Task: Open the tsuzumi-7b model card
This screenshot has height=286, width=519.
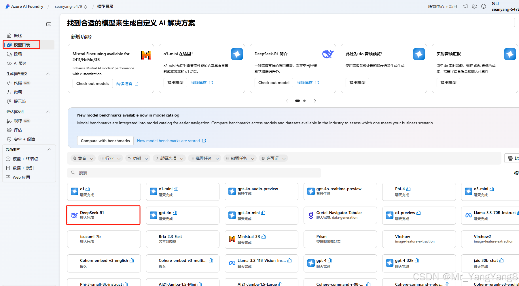Action: pos(104,239)
